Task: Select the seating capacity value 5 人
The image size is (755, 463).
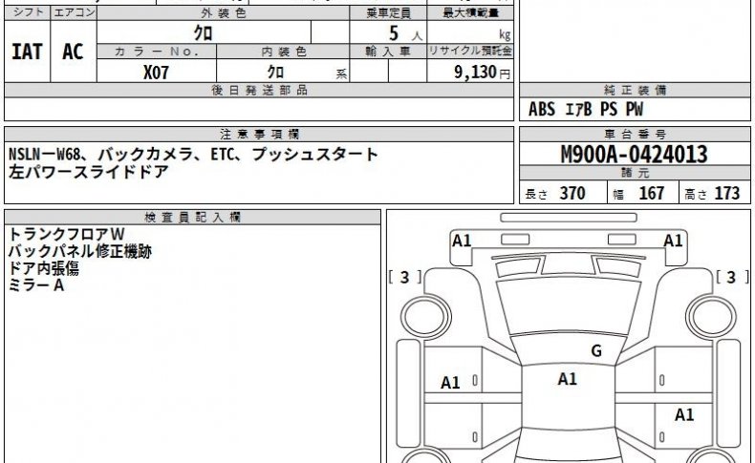Action: (x=405, y=33)
